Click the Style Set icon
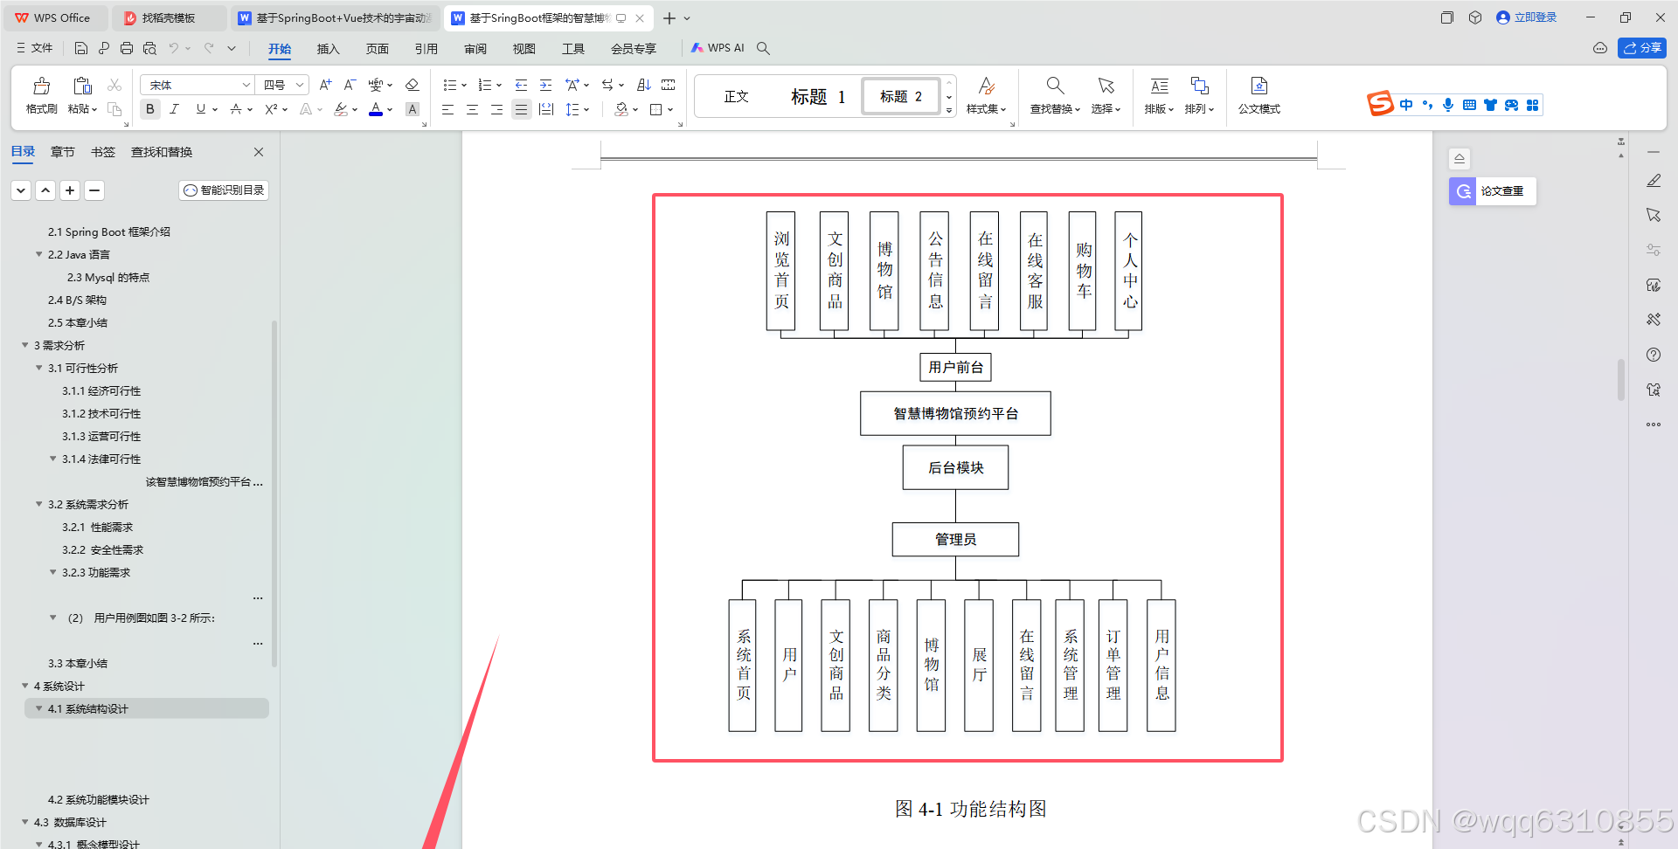This screenshot has width=1678, height=849. pyautogui.click(x=986, y=86)
